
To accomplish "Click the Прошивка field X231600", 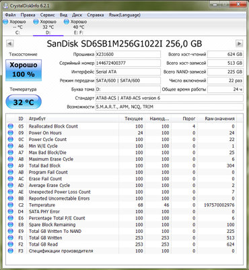I will coord(128,55).
